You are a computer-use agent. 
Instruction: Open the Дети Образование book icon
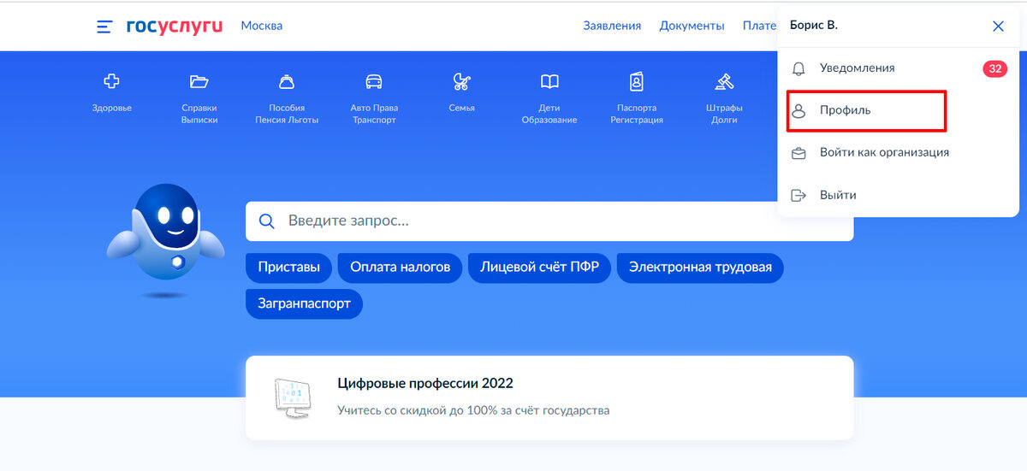[x=549, y=82]
